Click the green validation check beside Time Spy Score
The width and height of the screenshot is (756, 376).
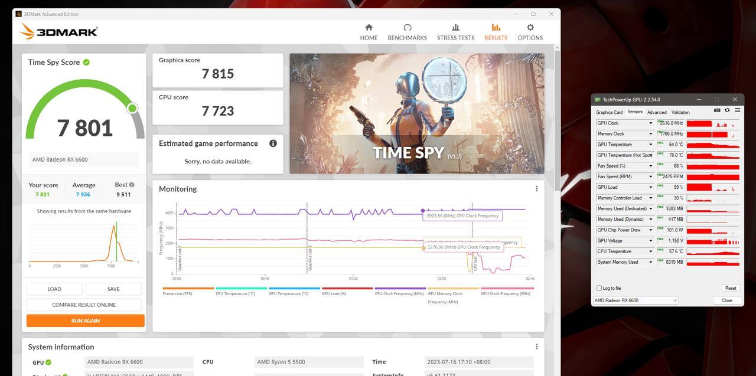click(86, 62)
